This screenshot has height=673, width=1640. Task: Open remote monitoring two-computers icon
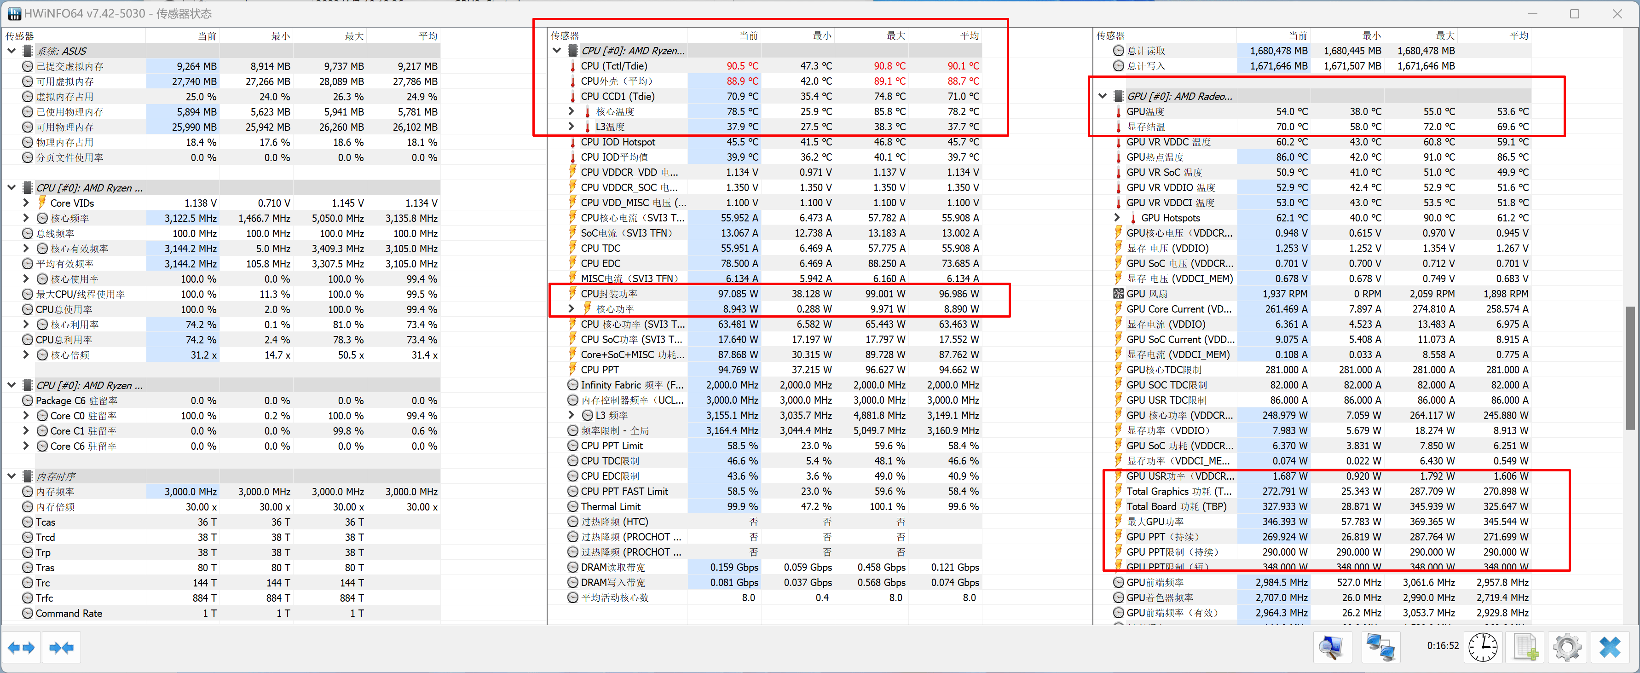click(x=1381, y=648)
